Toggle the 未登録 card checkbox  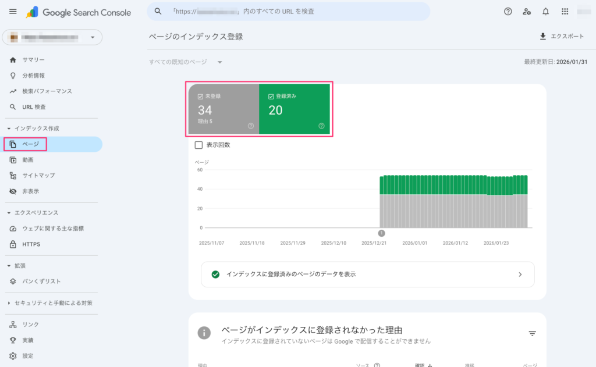(201, 96)
